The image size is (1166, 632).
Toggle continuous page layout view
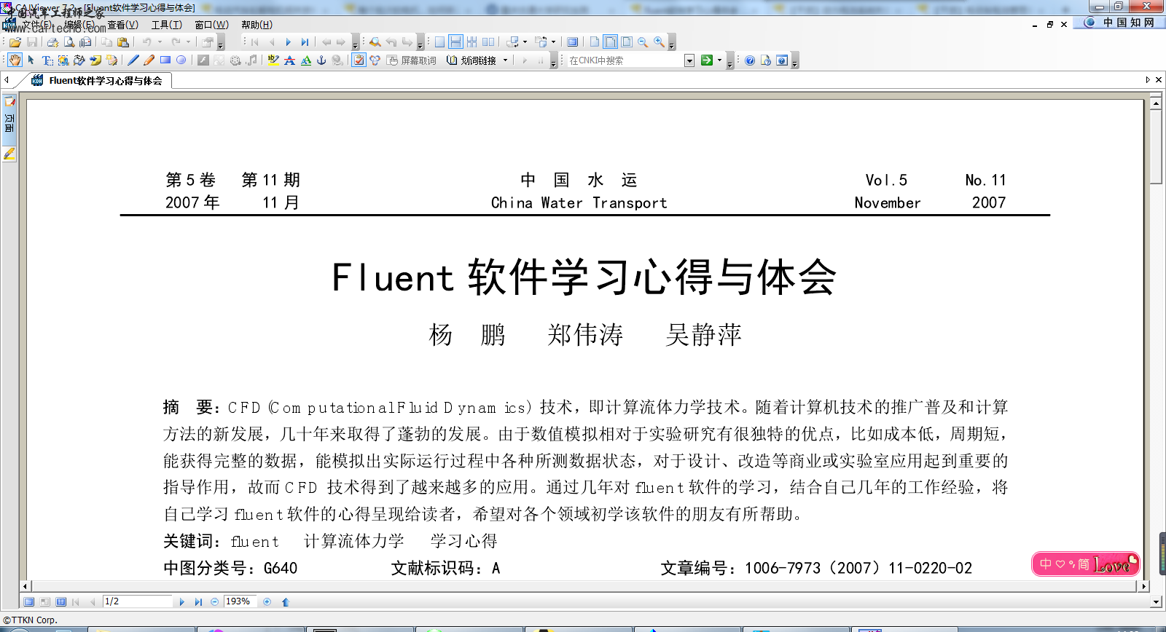[455, 42]
